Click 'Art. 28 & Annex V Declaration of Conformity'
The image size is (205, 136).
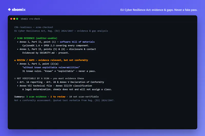(75, 82)
